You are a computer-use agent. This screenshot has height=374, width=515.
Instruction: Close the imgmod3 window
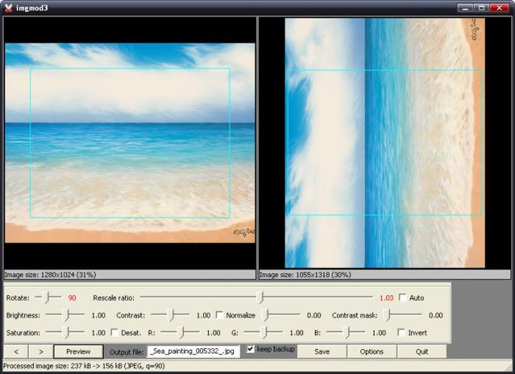tap(500, 8)
